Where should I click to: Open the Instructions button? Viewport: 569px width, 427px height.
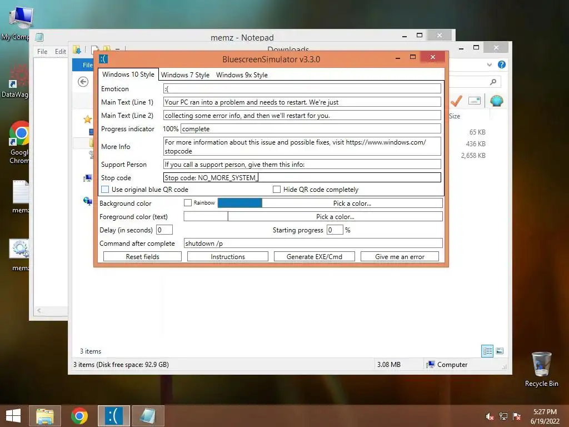227,256
